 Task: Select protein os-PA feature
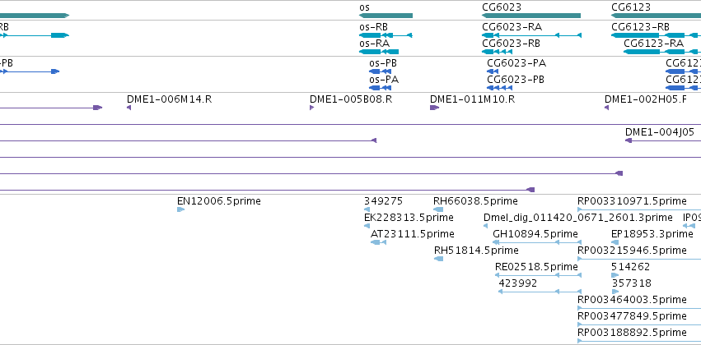pos(380,88)
